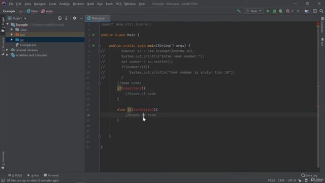Image resolution: width=325 pixels, height=183 pixels.
Task: Click the UTF-8 encoding status
Action: 291,180
